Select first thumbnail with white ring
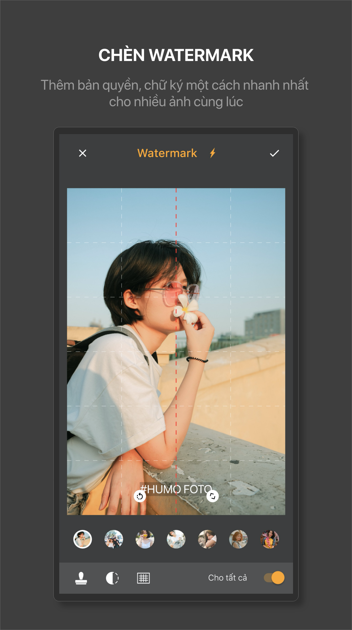Image resolution: width=352 pixels, height=630 pixels. tap(83, 539)
